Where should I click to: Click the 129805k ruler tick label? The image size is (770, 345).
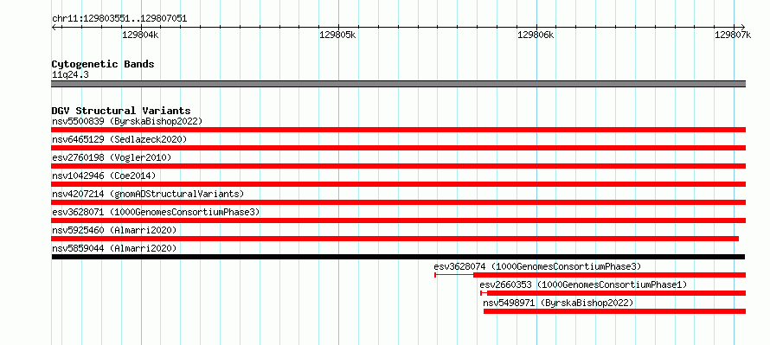click(337, 35)
